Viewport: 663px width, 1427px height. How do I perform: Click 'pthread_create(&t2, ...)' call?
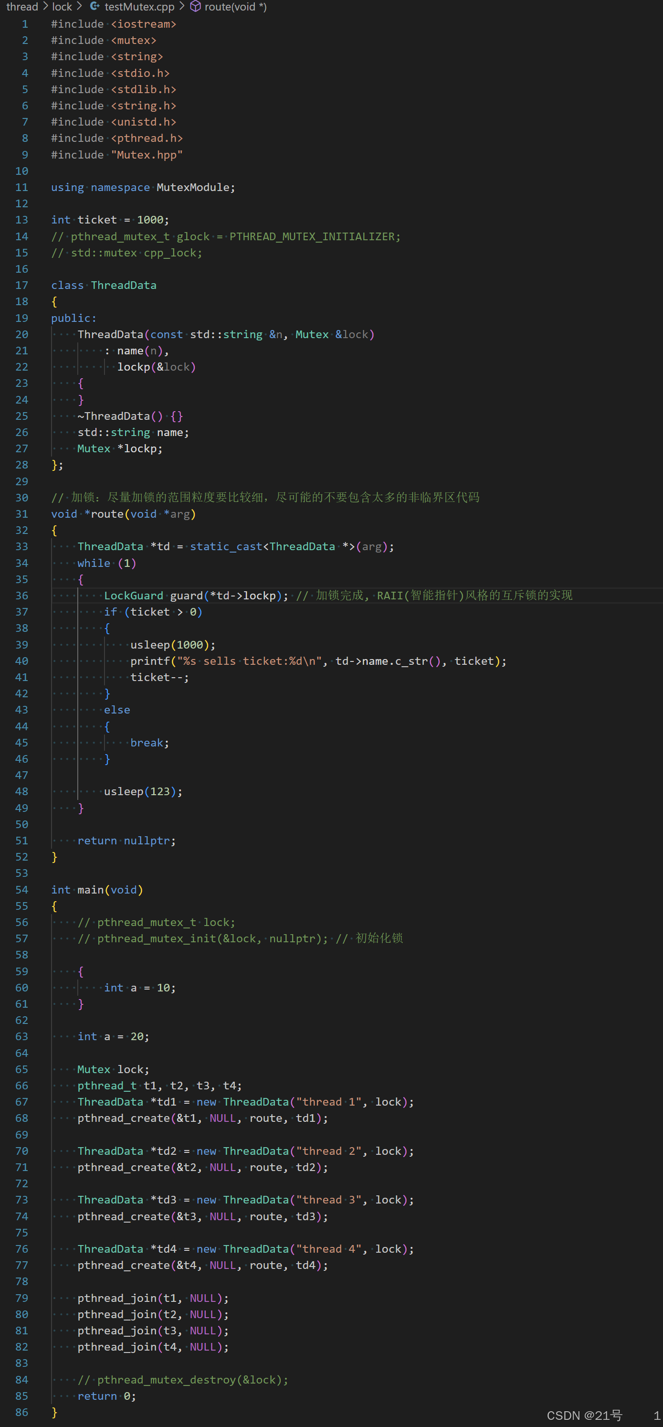pyautogui.click(x=203, y=1167)
